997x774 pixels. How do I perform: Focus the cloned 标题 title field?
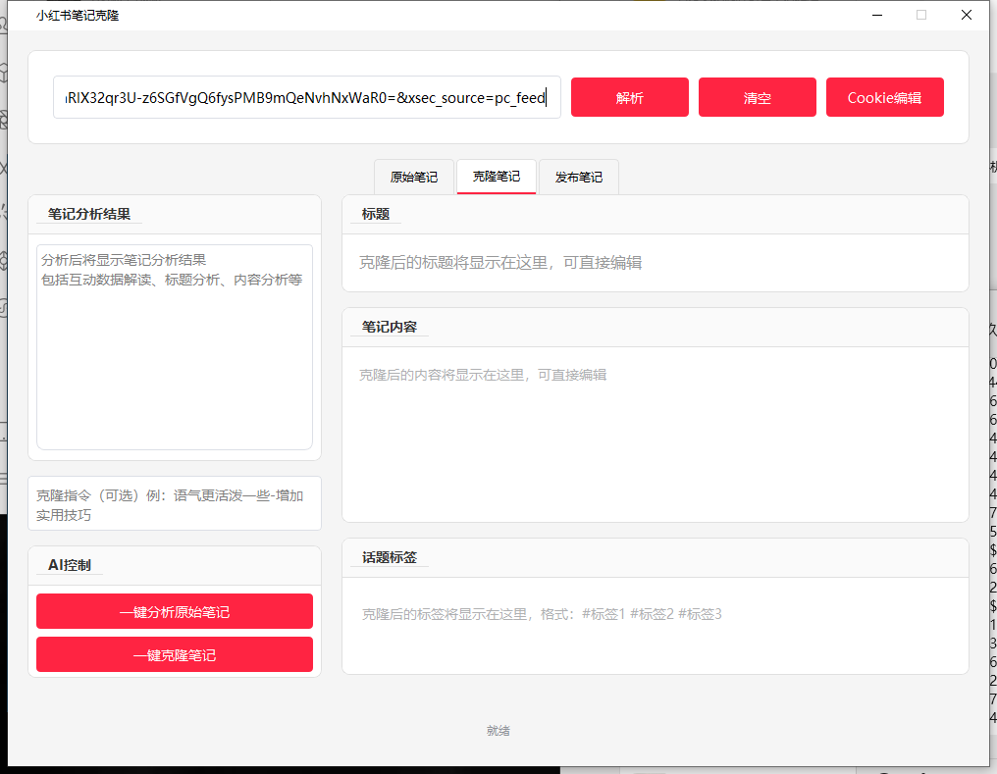[655, 263]
